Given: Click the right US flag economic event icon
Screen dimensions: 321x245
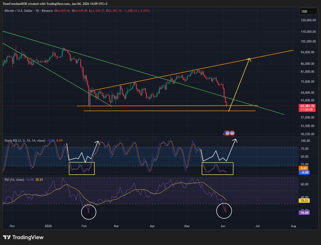Looking at the screenshot, I should pyautogui.click(x=232, y=134).
